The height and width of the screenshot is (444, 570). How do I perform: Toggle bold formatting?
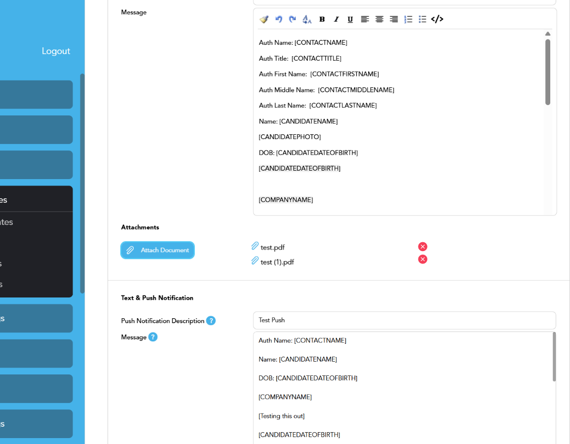pyautogui.click(x=322, y=19)
